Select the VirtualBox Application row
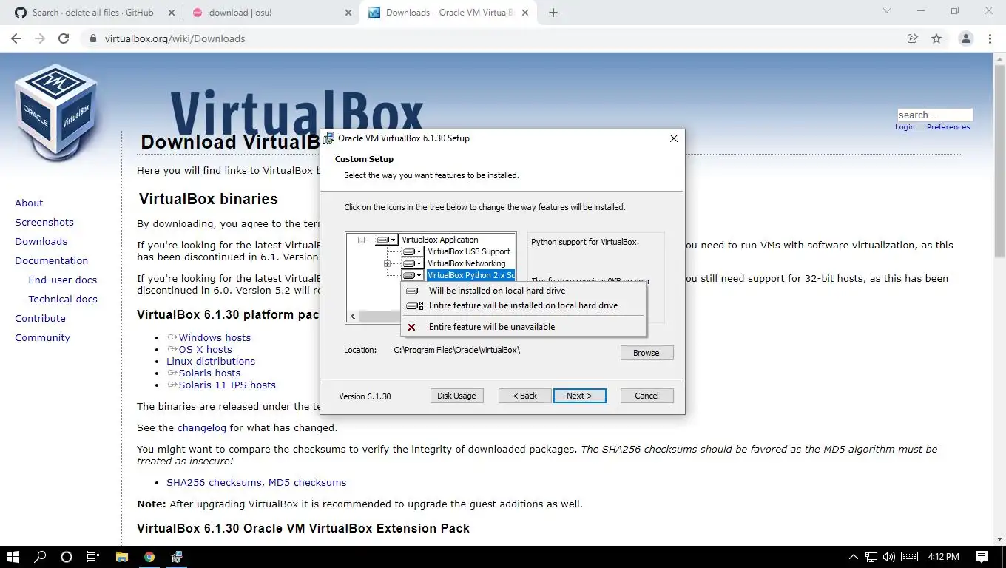 (440, 240)
